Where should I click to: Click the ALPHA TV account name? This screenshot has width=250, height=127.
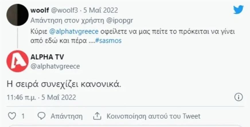[x=47, y=57]
